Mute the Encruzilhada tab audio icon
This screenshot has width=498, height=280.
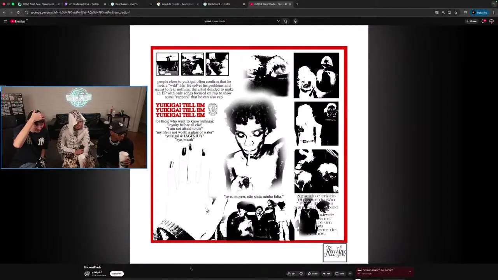click(286, 4)
